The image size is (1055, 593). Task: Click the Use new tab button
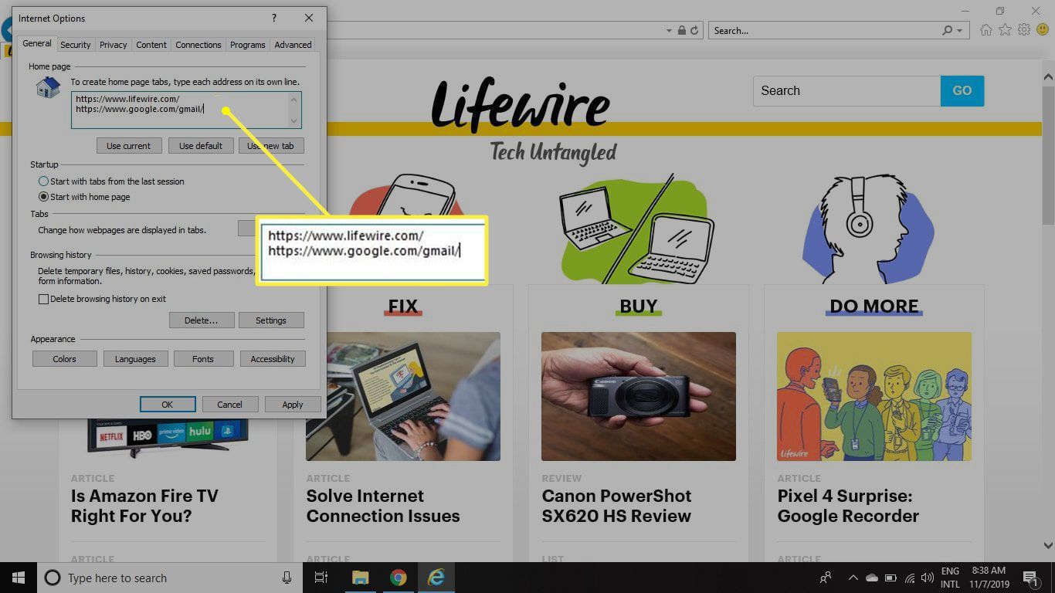(271, 146)
